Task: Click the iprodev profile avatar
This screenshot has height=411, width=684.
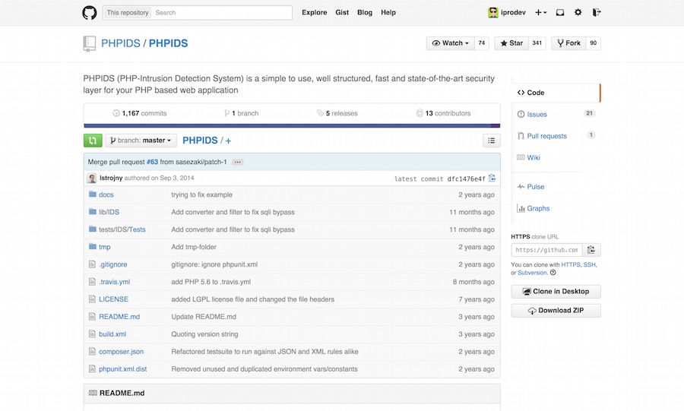Action: (493, 13)
